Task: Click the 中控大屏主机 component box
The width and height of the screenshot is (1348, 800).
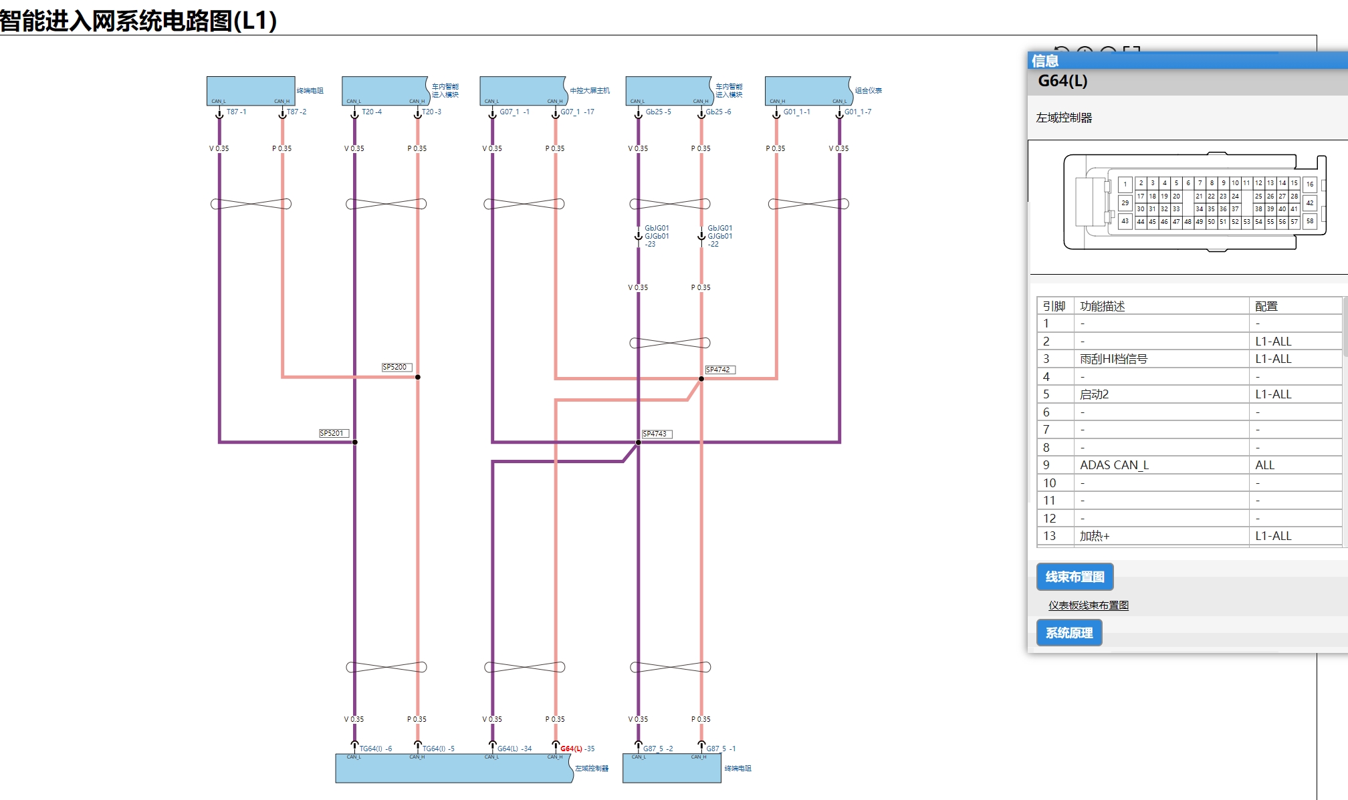Action: pos(522,90)
